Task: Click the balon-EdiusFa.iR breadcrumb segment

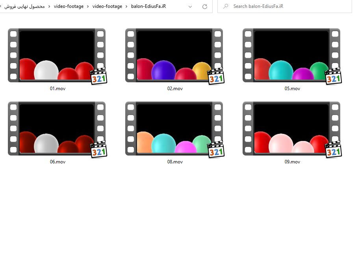Action: (x=148, y=7)
